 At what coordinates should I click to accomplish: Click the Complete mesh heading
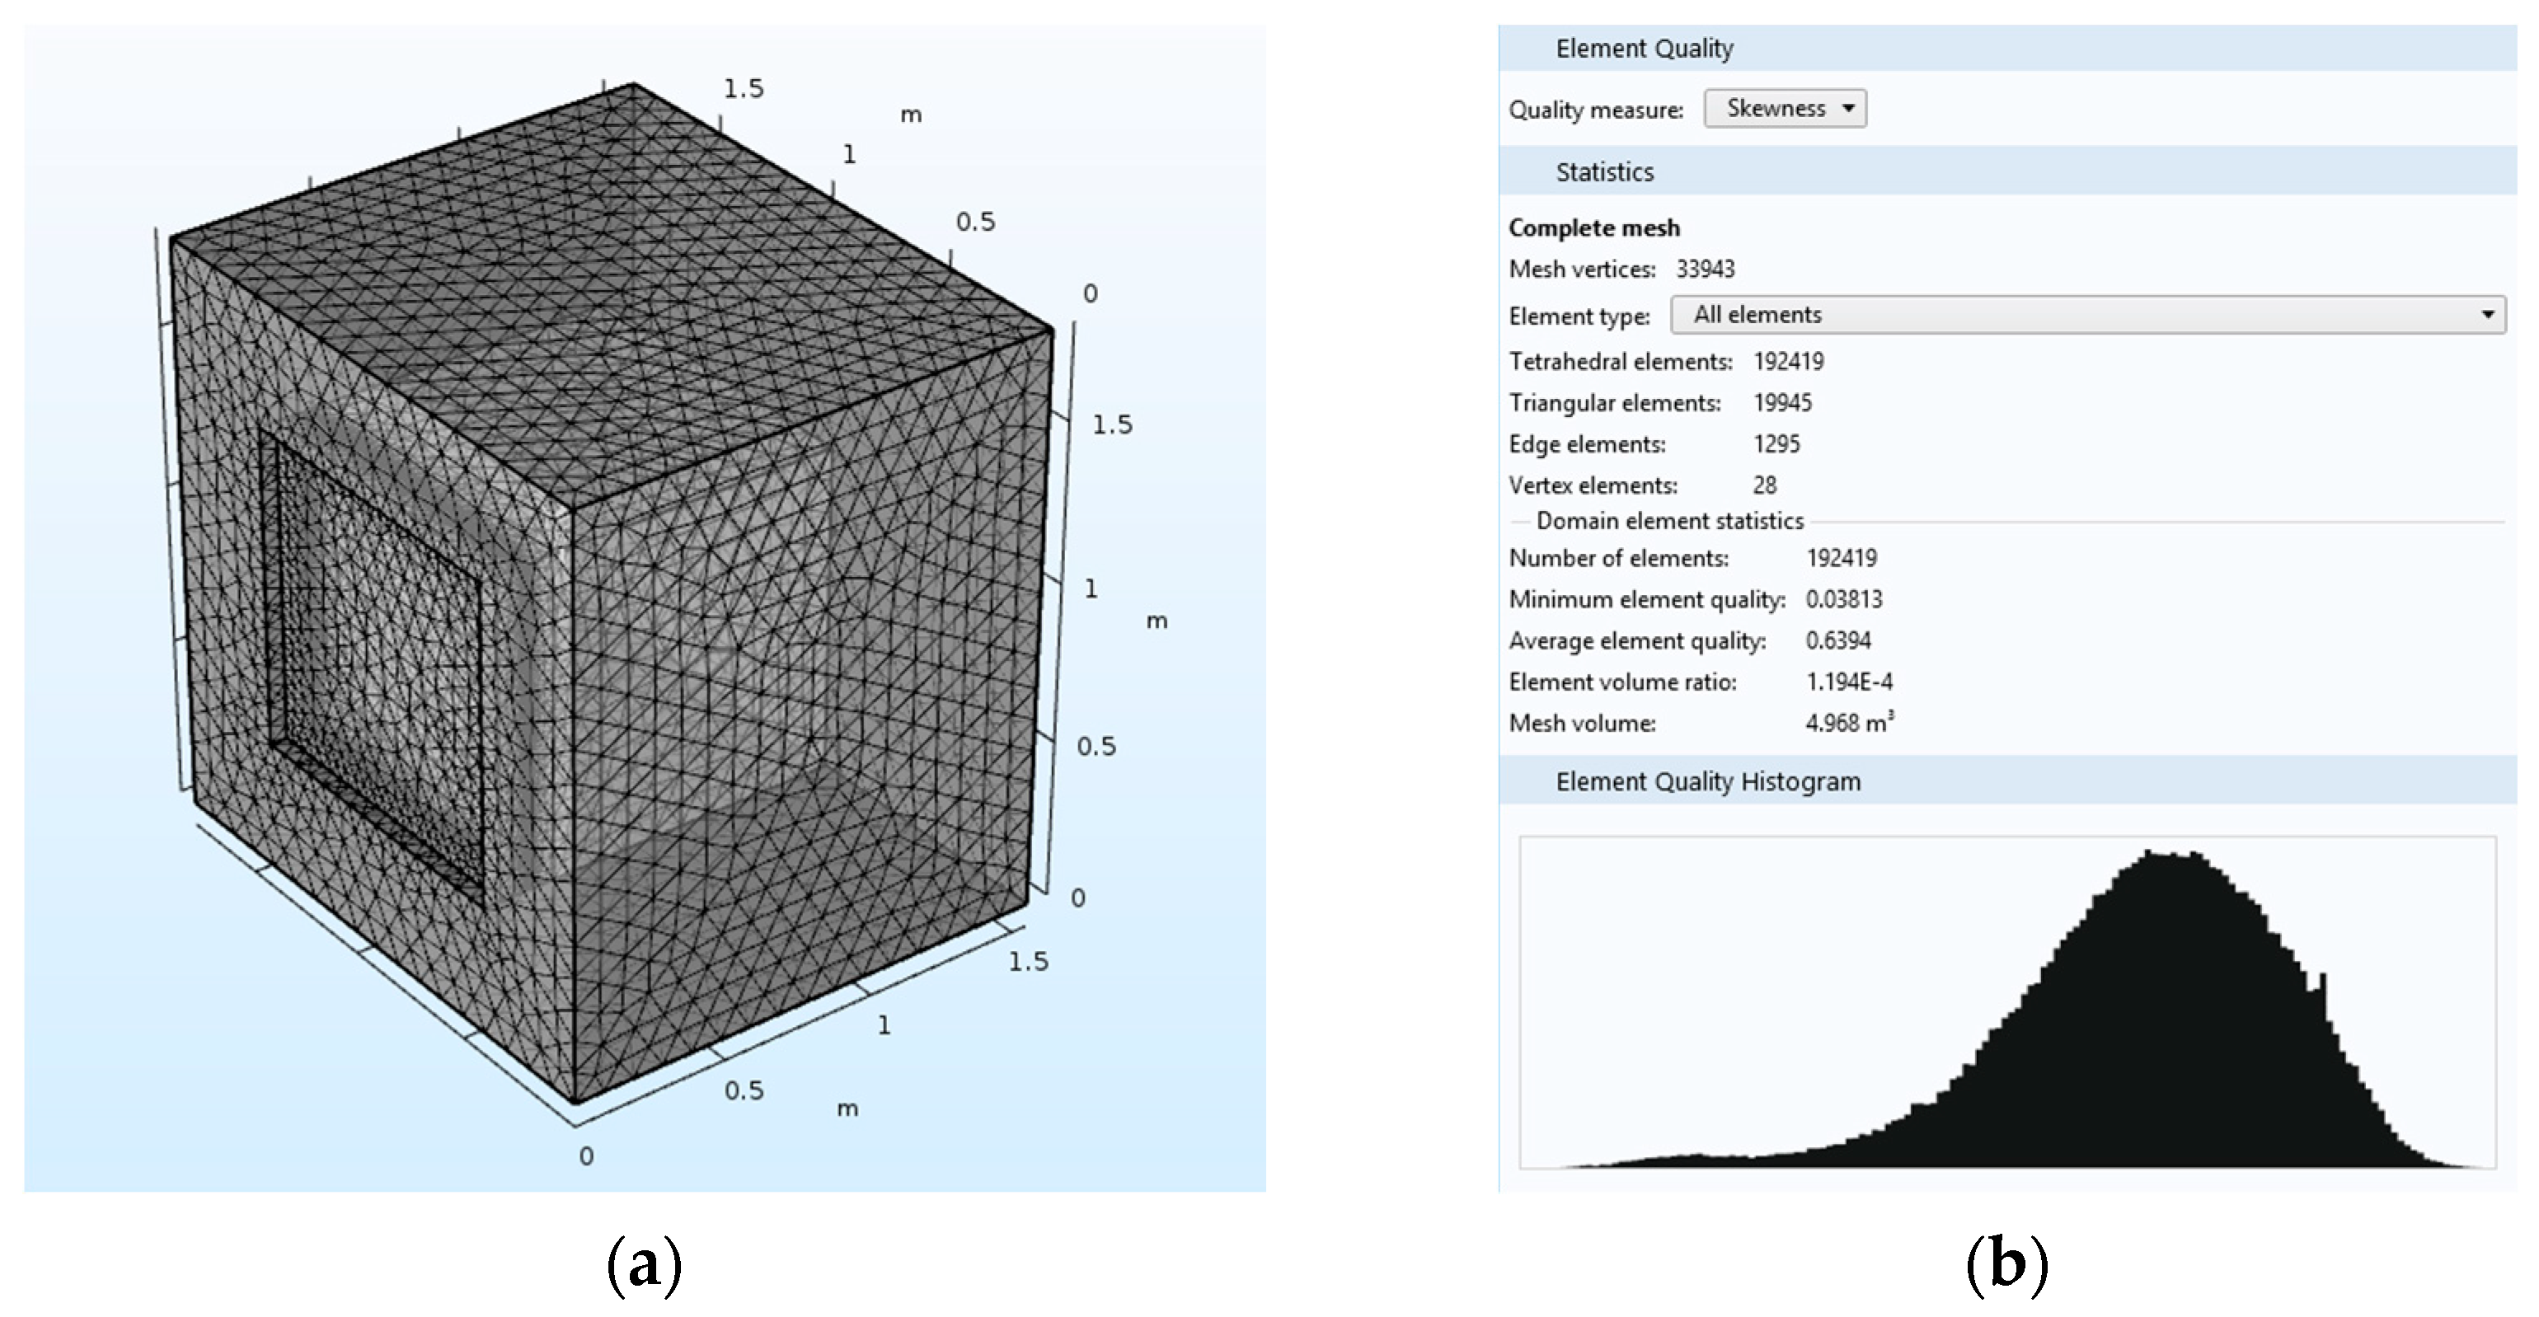(1593, 228)
